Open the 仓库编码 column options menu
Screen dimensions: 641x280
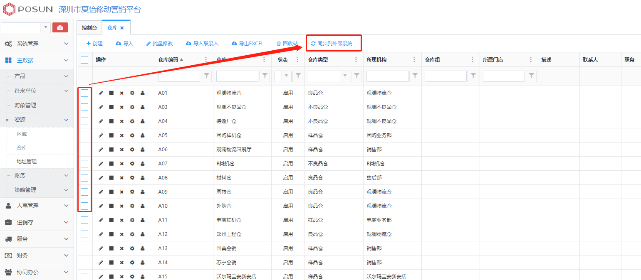(x=206, y=60)
